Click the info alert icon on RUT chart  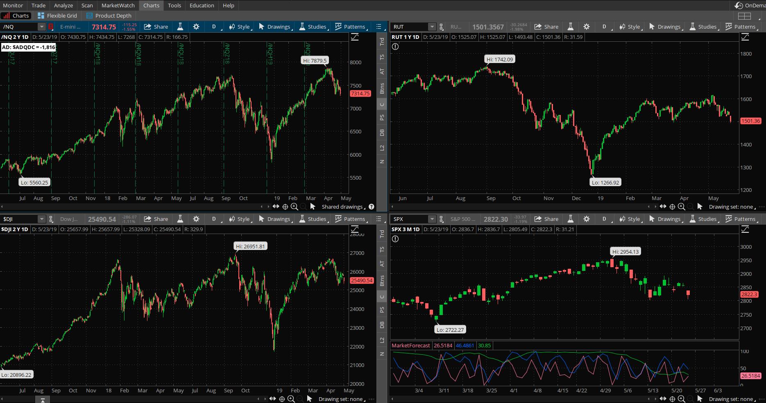coord(395,47)
